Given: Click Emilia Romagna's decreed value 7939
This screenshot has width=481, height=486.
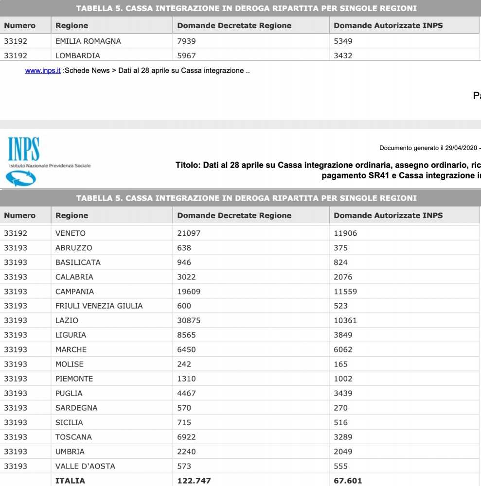Looking at the screenshot, I should [186, 41].
